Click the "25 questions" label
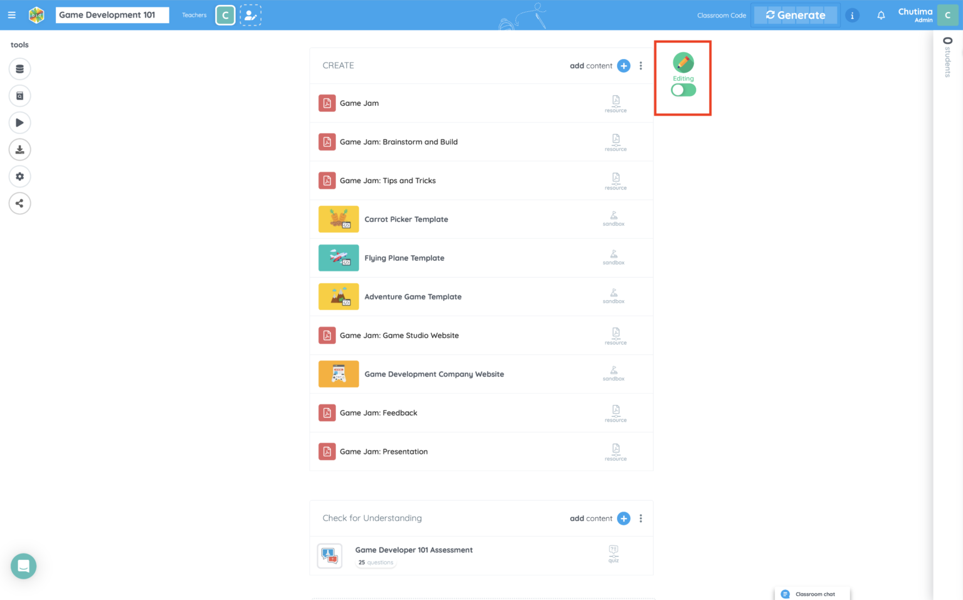This screenshot has height=600, width=963. click(x=376, y=562)
